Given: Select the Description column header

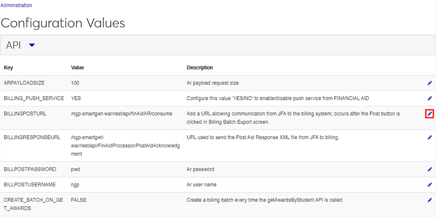Looking at the screenshot, I should click(200, 68).
